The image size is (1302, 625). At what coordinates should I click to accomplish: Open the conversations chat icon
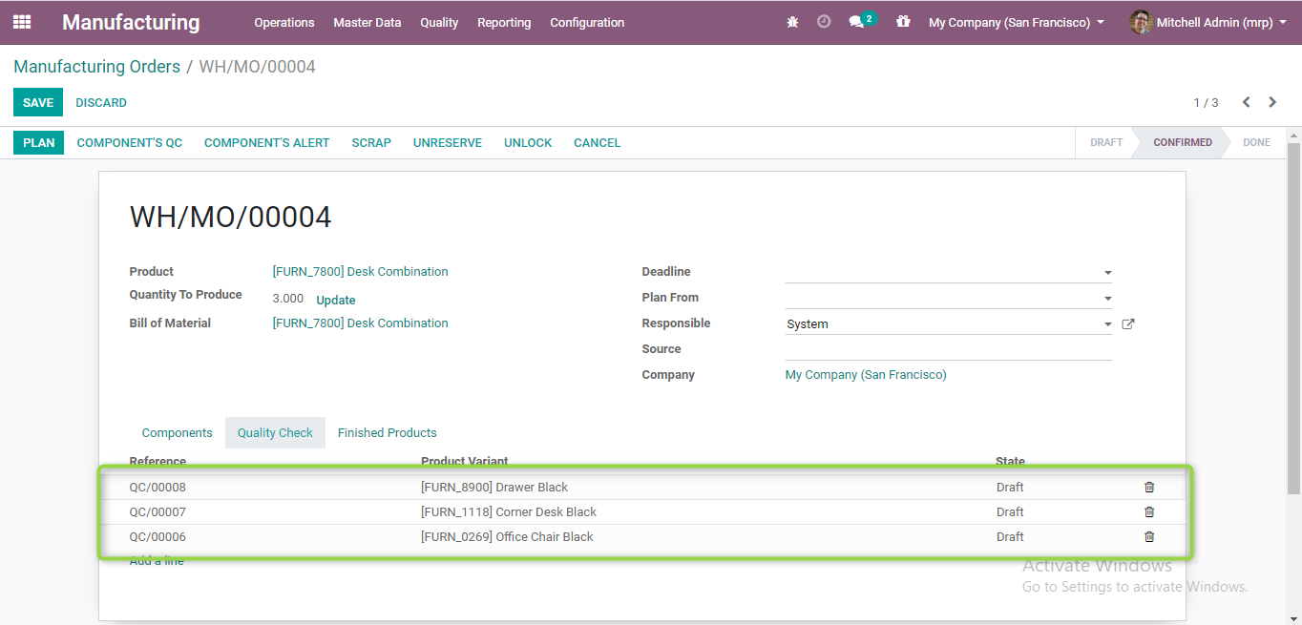point(856,22)
